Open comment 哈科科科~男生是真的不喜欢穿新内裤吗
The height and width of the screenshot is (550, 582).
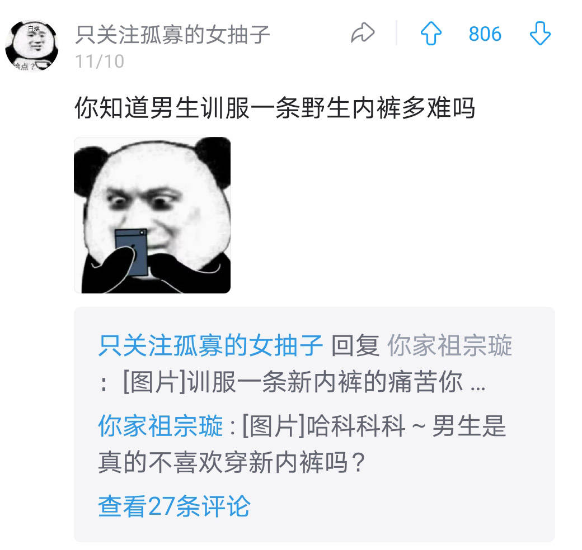click(x=302, y=444)
